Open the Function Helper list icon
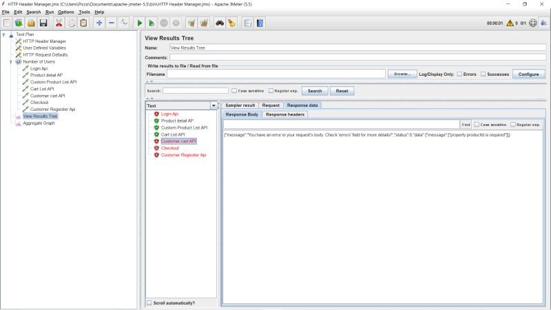 click(x=247, y=23)
